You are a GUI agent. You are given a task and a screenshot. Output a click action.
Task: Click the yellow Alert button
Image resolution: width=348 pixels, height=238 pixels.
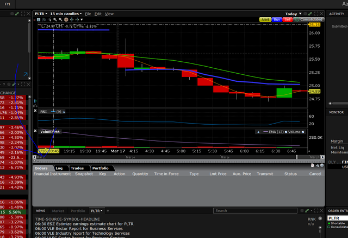(x=265, y=20)
